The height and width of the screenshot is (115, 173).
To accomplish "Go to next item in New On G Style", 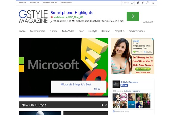I will 106,105.
